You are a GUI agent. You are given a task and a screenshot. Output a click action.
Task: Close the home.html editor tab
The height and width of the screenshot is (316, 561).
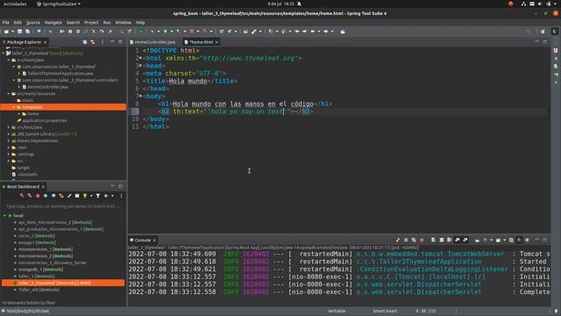(x=217, y=42)
